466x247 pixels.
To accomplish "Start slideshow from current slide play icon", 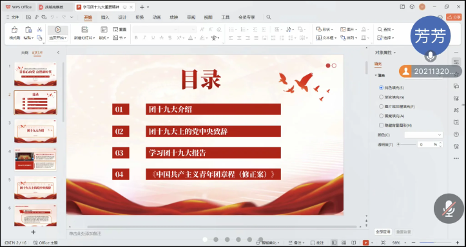I will tap(58, 30).
